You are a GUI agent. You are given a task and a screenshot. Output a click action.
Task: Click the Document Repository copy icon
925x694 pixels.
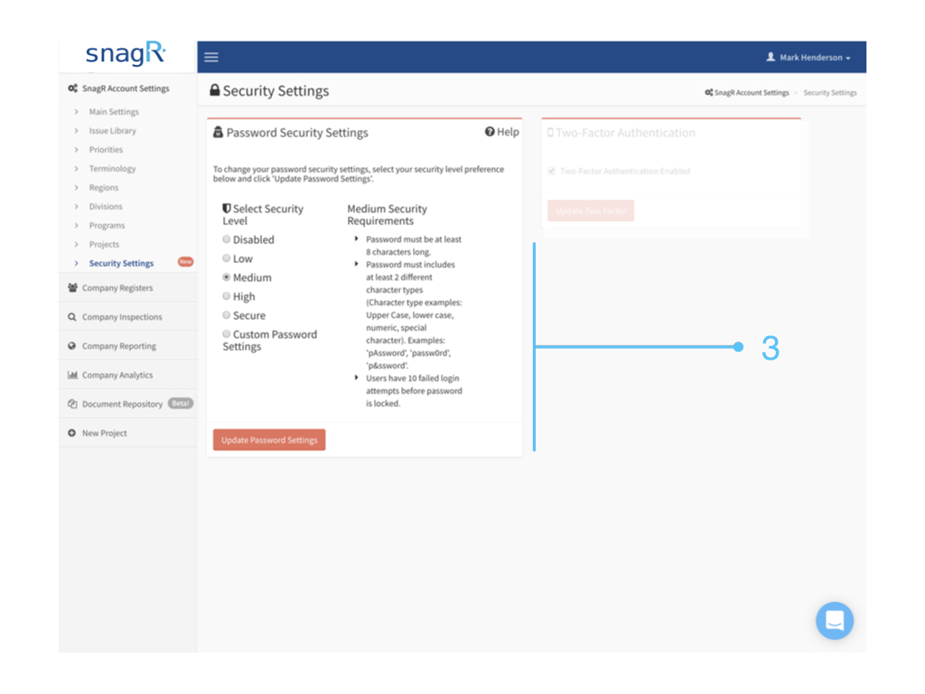(72, 404)
